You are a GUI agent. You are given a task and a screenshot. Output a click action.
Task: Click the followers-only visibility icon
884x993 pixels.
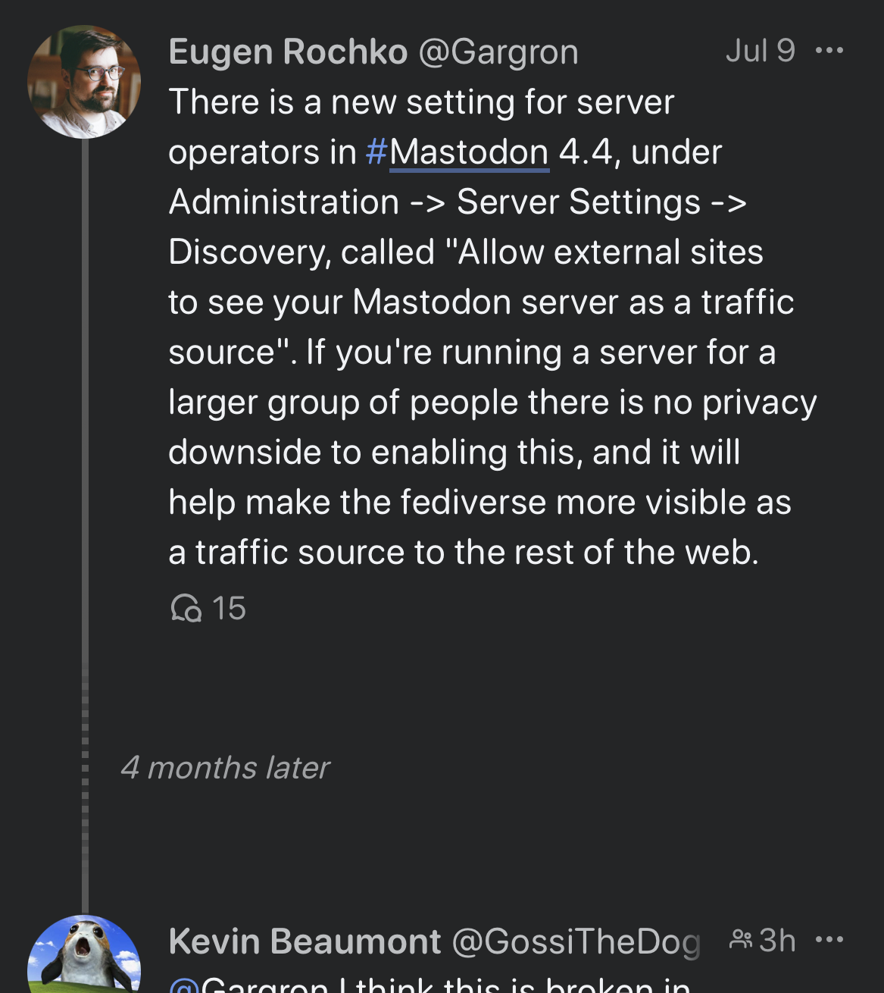coord(740,941)
